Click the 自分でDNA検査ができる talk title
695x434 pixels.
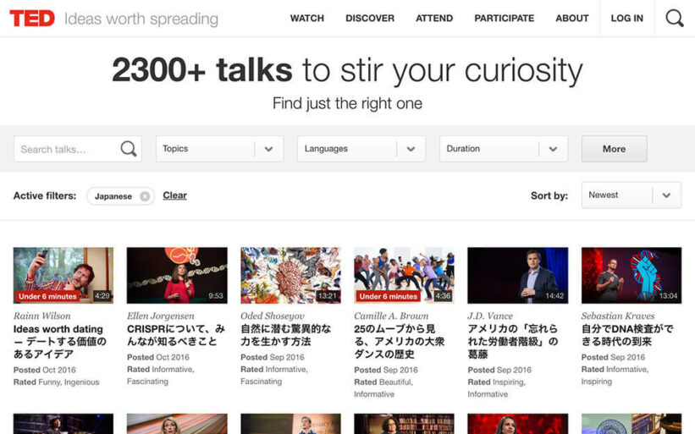click(x=627, y=335)
